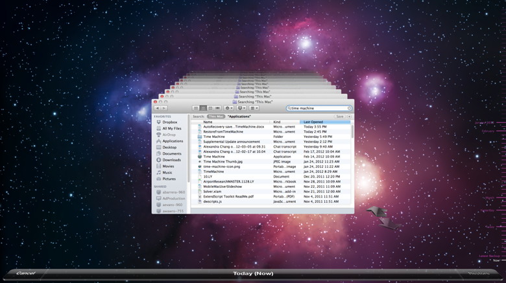
Task: Jump to March on the timeline
Action: click(490, 198)
